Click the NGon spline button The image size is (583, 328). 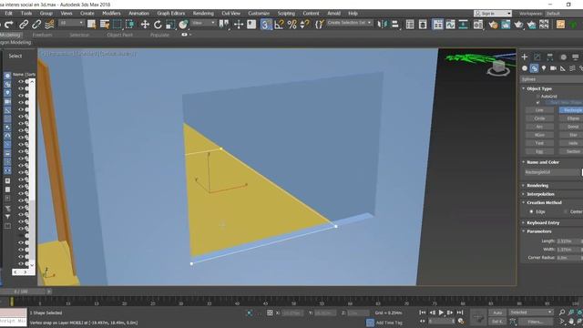pos(539,135)
